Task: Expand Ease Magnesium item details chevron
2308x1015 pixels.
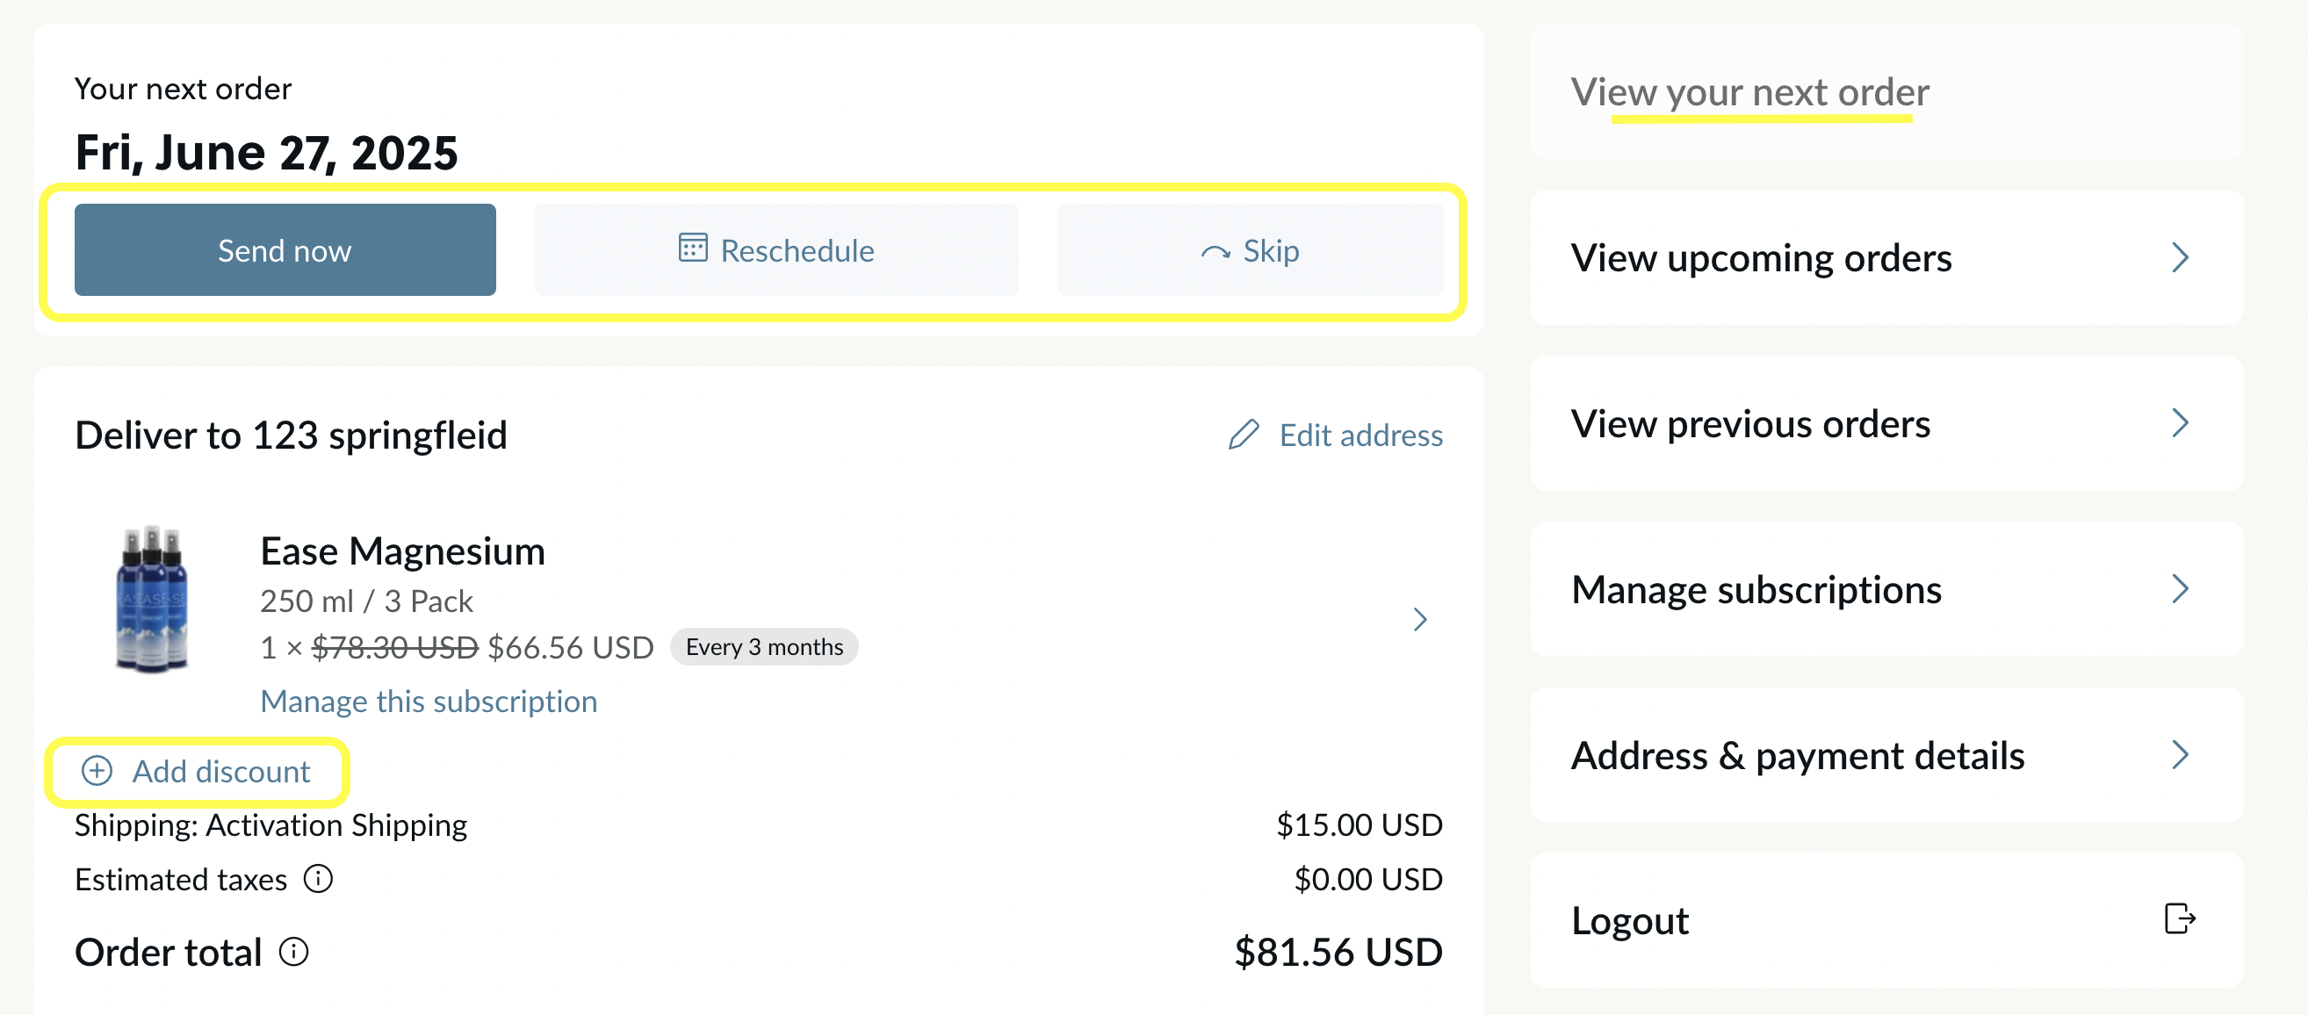Action: pyautogui.click(x=1419, y=619)
